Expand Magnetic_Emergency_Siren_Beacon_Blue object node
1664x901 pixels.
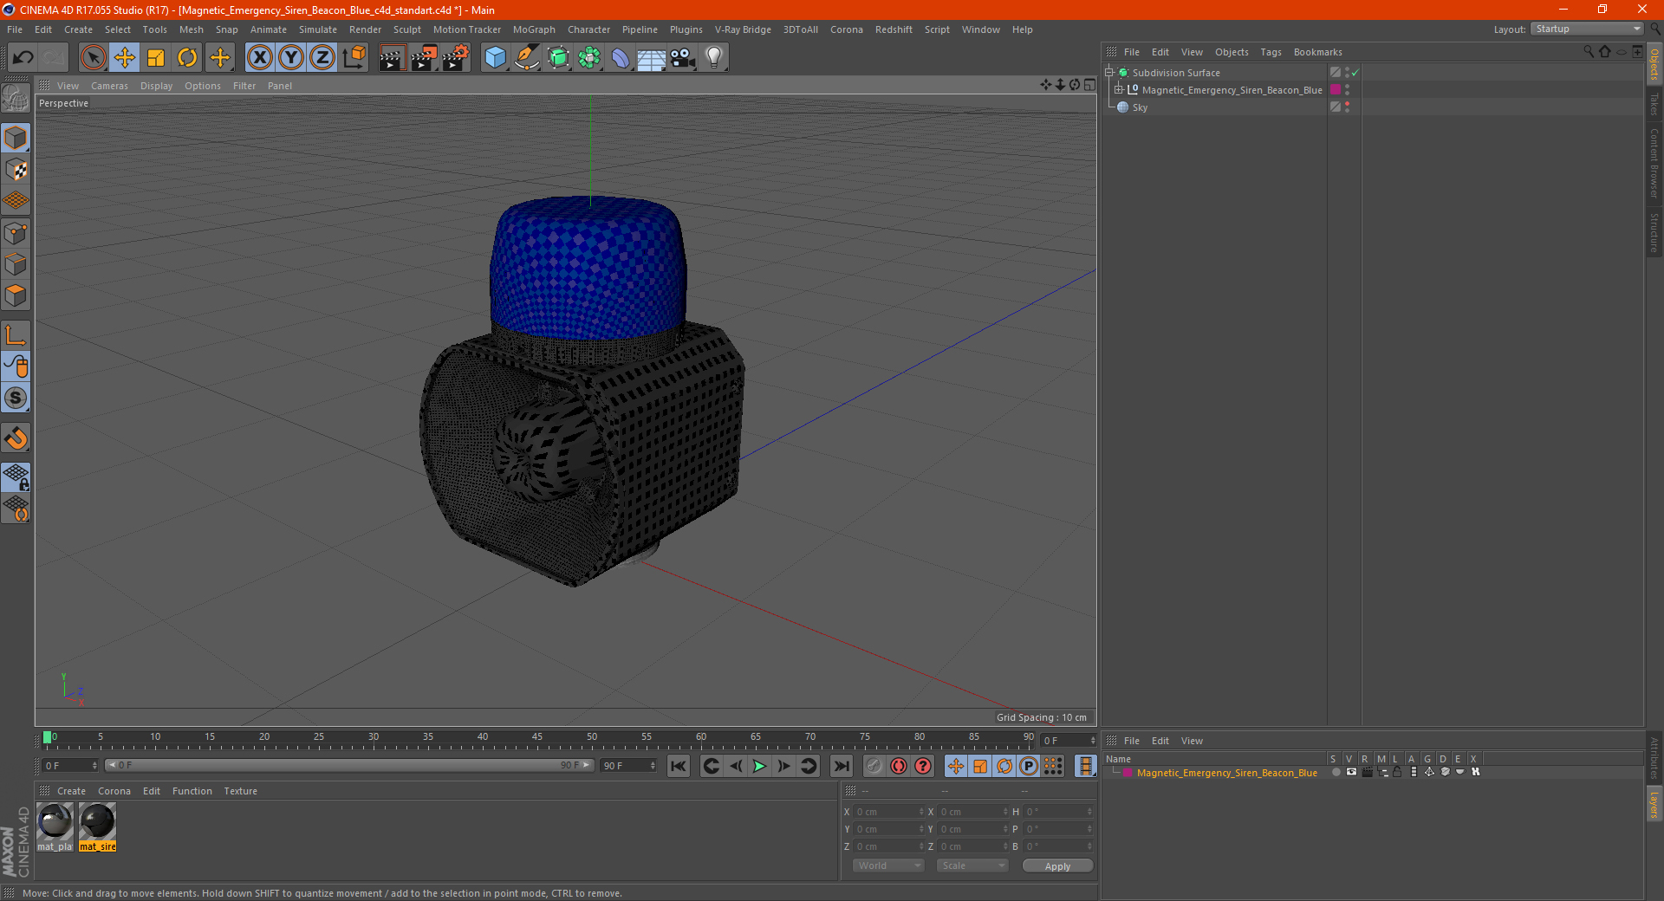click(x=1119, y=89)
